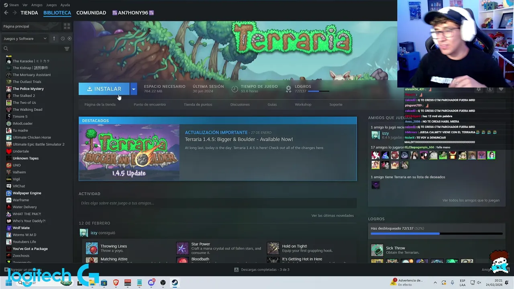
Task: Click the Tiempo de juego clock icon
Action: click(235, 89)
